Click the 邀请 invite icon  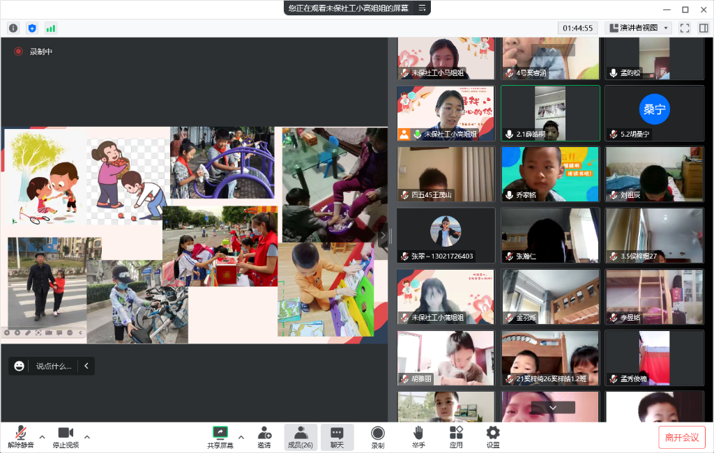264,437
